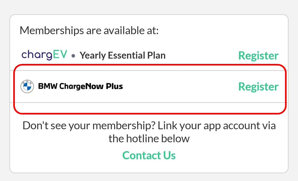Register for BMW ChargeNow Plus
This screenshot has width=298, height=181.
[x=258, y=86]
